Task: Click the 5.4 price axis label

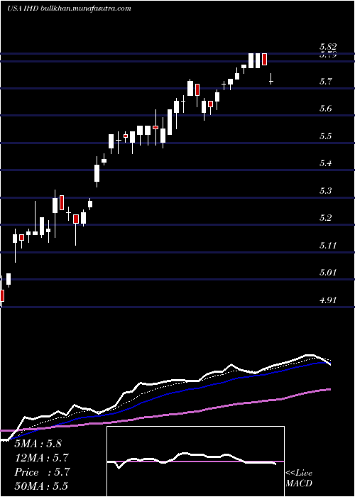Action: 325,163
